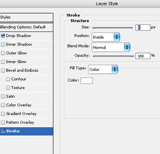Tick the Texture checkbox

coord(8,88)
